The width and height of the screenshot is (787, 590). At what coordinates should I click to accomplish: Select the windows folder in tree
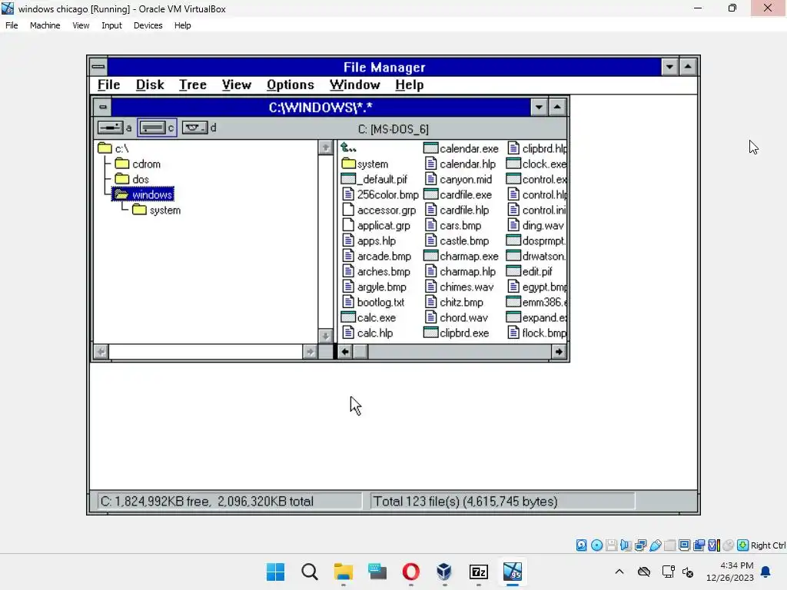point(143,194)
